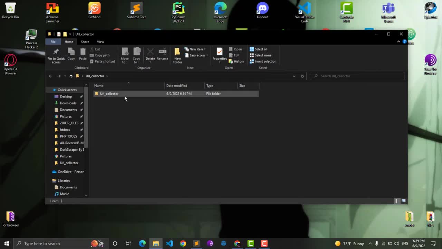This screenshot has width=442, height=249.
Task: Expand the Easy access dropdown
Action: (196, 55)
